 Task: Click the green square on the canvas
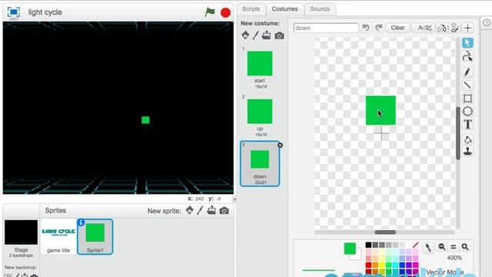pos(381,111)
